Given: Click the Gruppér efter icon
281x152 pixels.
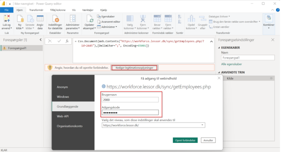Looking at the screenshot, I should tap(203, 19).
